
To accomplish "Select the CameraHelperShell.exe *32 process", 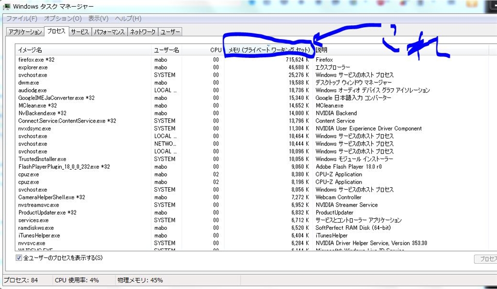I will (x=252, y=197).
